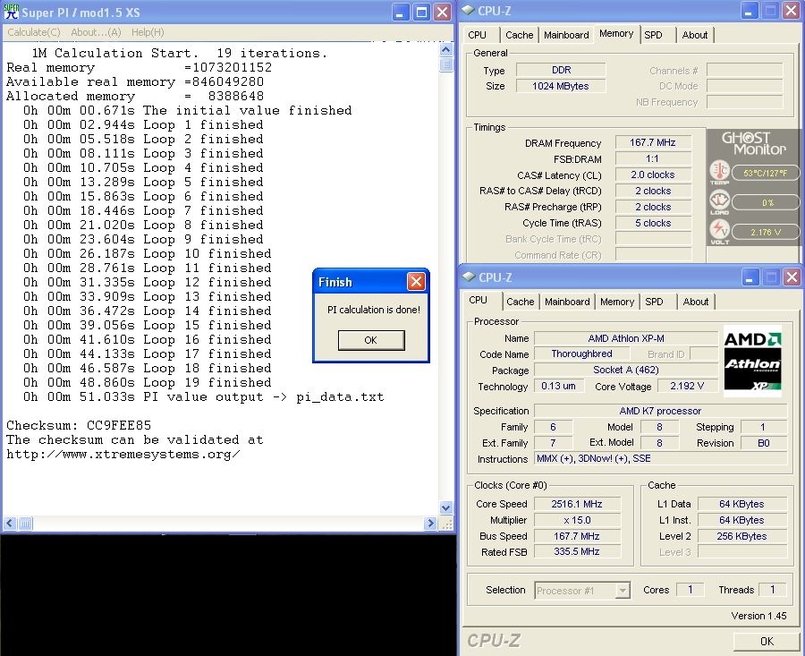
Task: Open the Calculate(C) menu
Action: point(34,32)
